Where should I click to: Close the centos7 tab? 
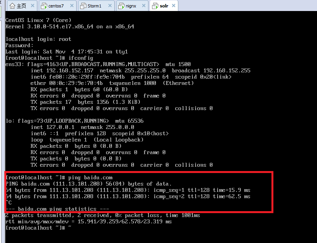pyautogui.click(x=72, y=6)
